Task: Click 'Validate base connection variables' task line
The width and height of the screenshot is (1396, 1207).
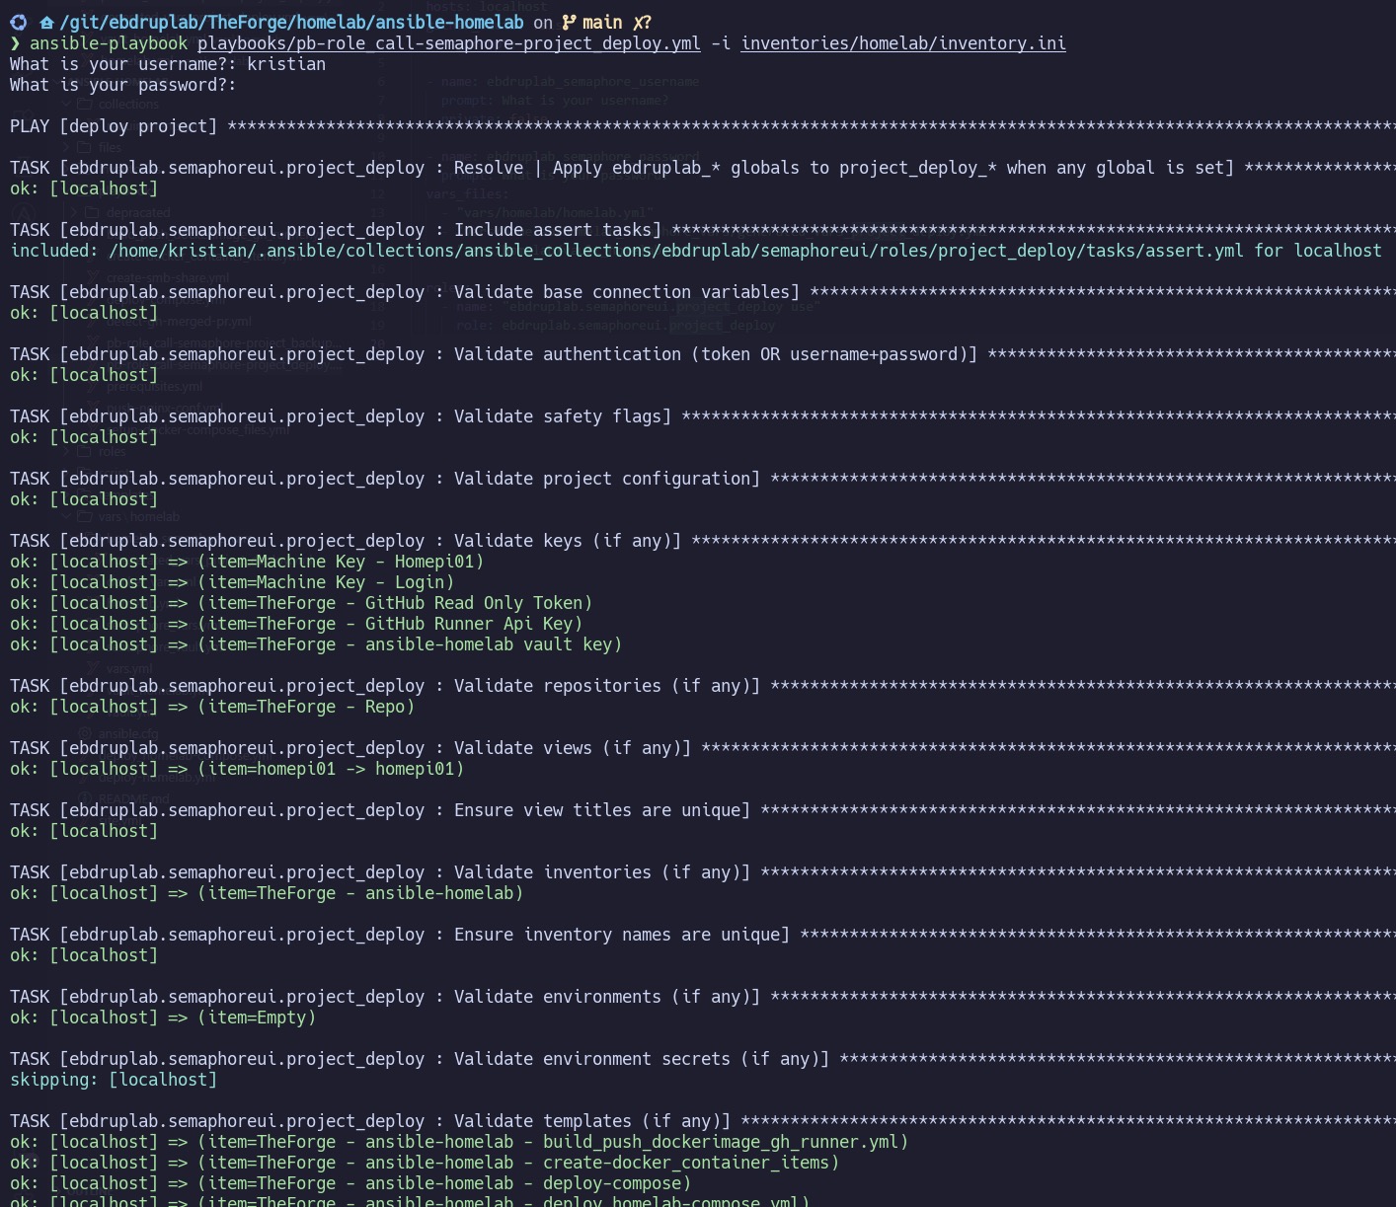Action: (x=703, y=292)
